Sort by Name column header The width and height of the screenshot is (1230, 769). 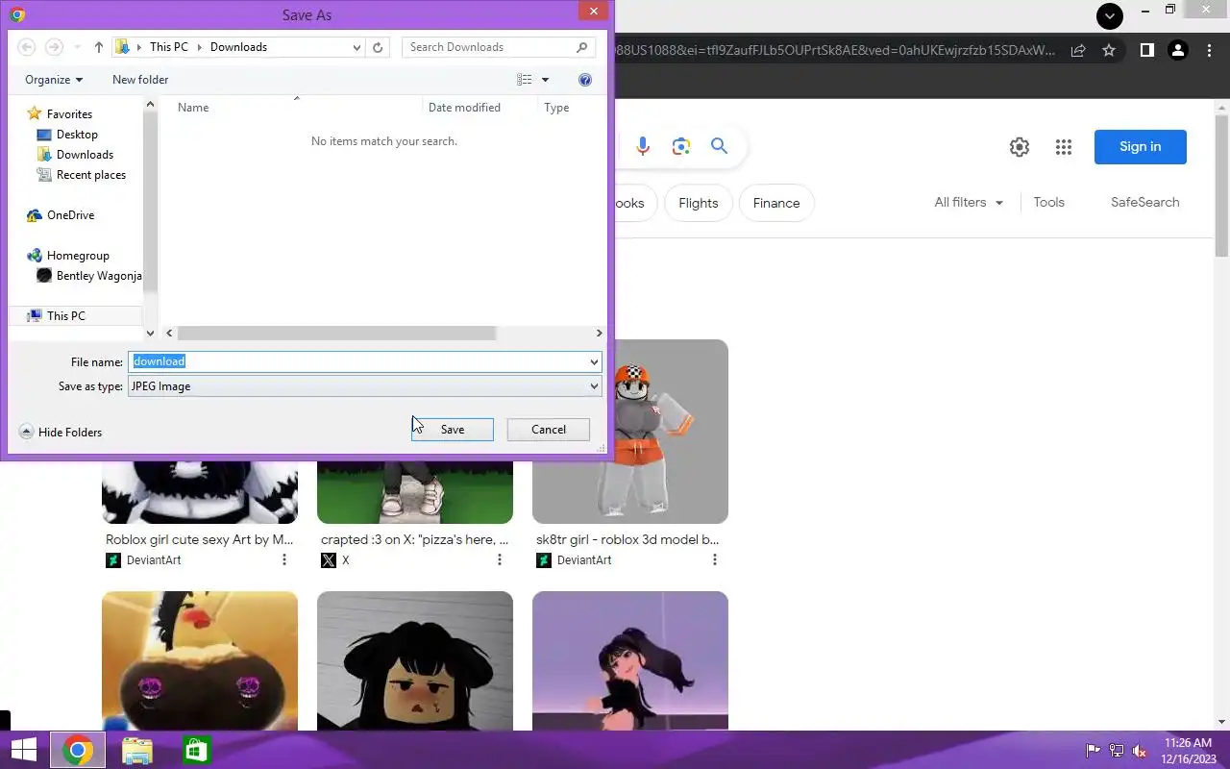click(193, 108)
